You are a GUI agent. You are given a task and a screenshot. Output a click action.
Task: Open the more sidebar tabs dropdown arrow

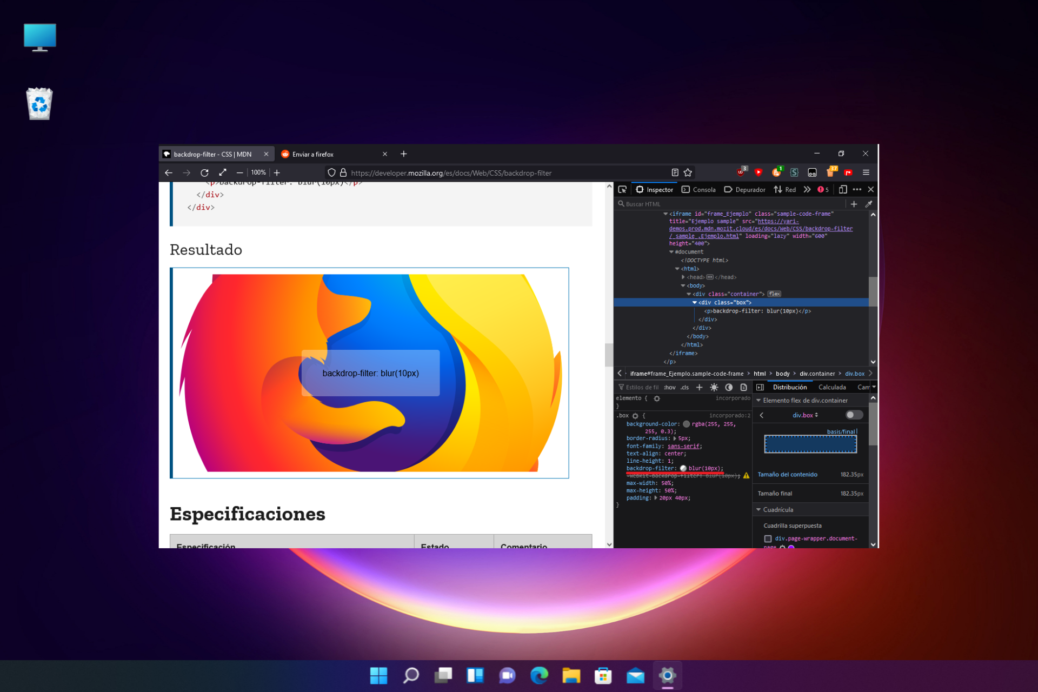point(874,387)
